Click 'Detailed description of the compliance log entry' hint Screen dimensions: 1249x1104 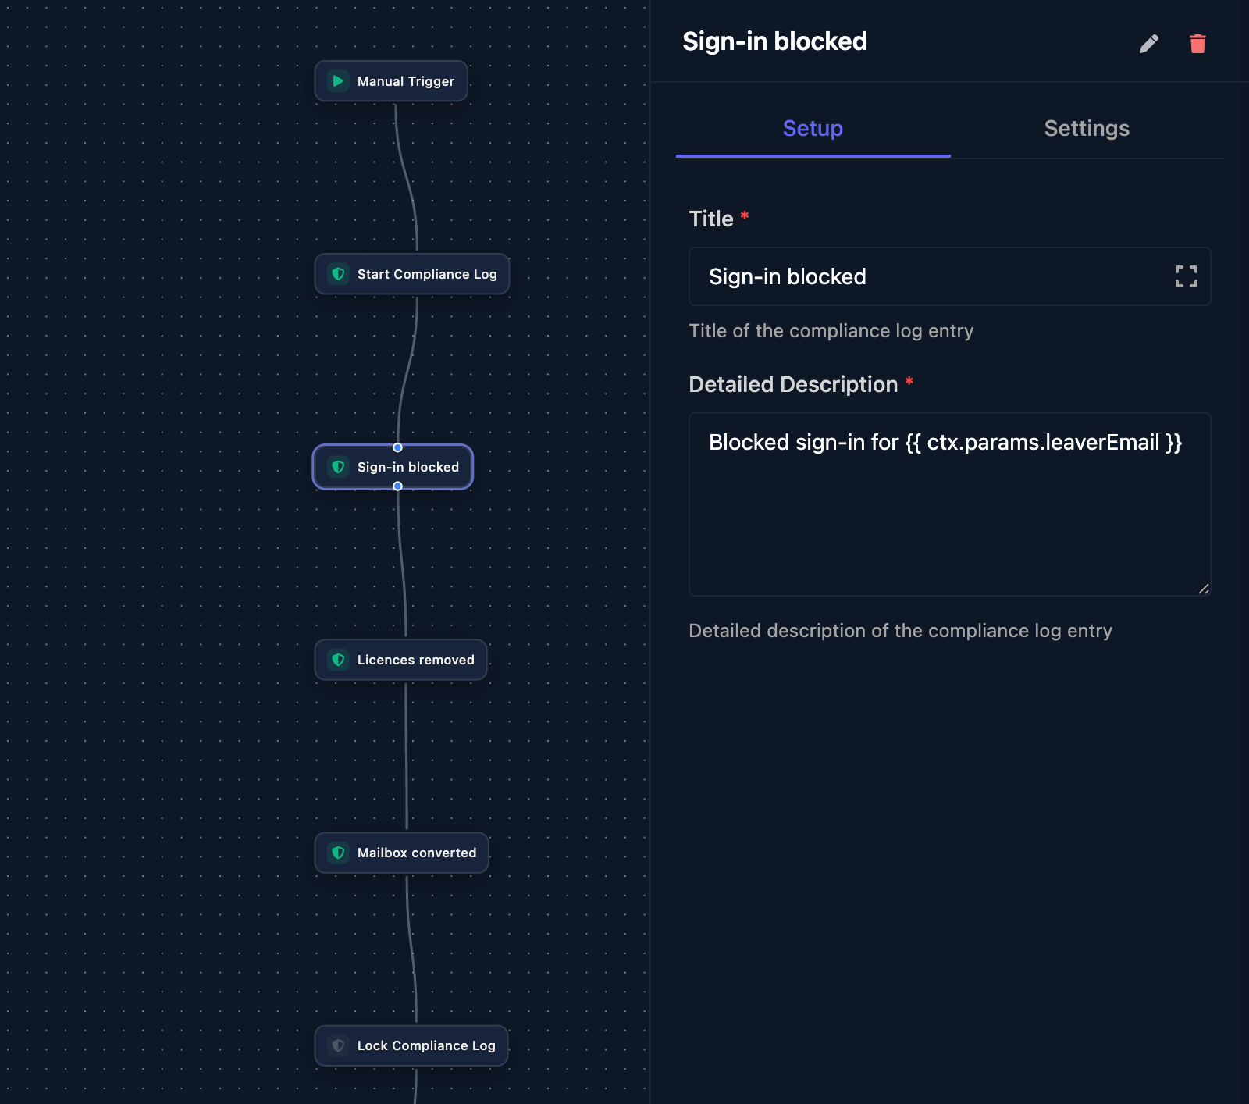point(900,631)
